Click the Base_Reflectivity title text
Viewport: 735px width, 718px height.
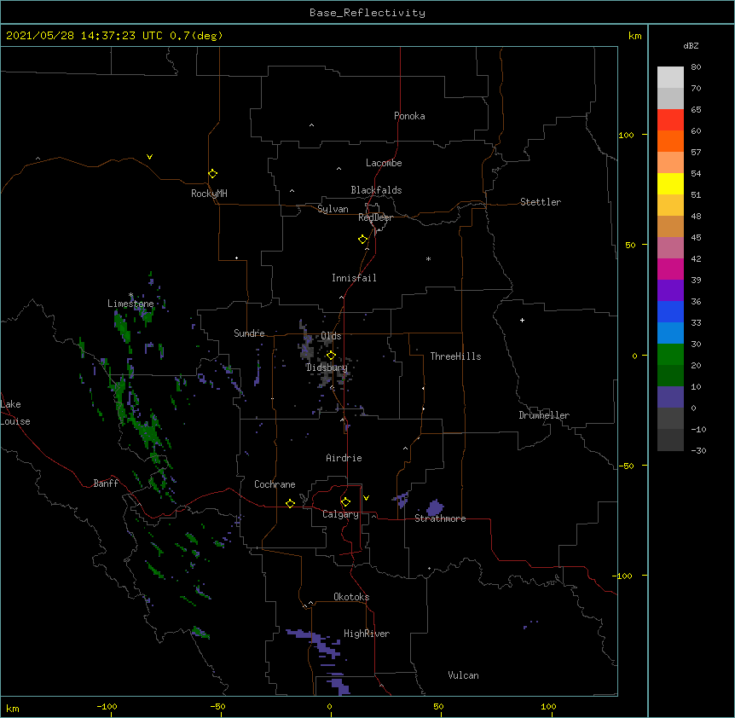tap(367, 13)
